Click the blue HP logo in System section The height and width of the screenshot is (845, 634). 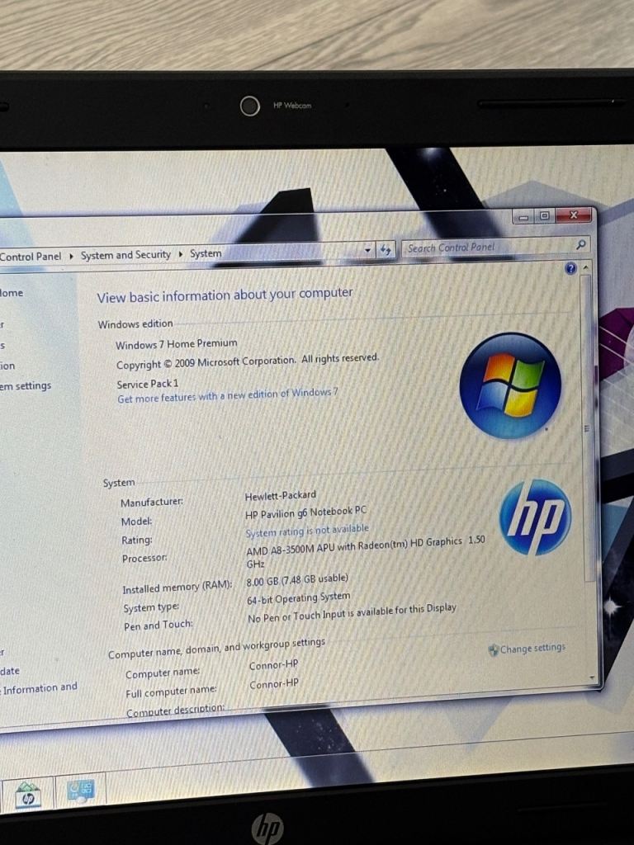pos(535,517)
